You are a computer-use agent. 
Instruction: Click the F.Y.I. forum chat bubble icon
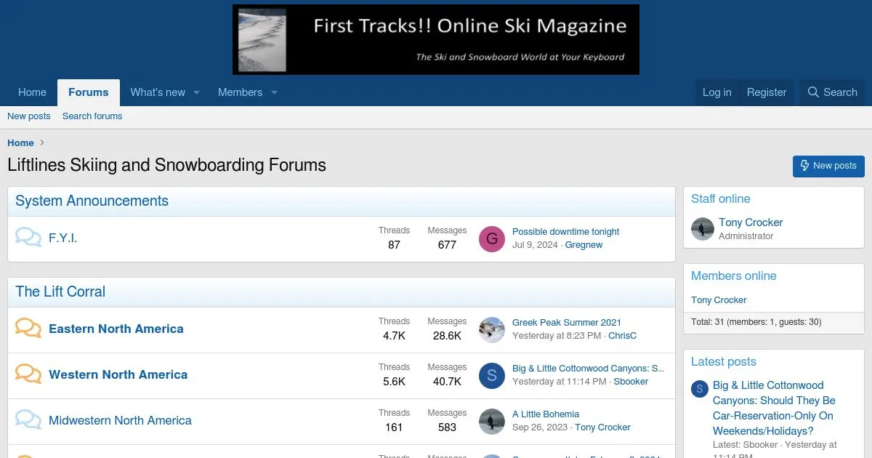(28, 238)
